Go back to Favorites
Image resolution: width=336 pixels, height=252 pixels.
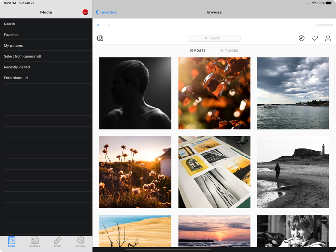tap(106, 12)
